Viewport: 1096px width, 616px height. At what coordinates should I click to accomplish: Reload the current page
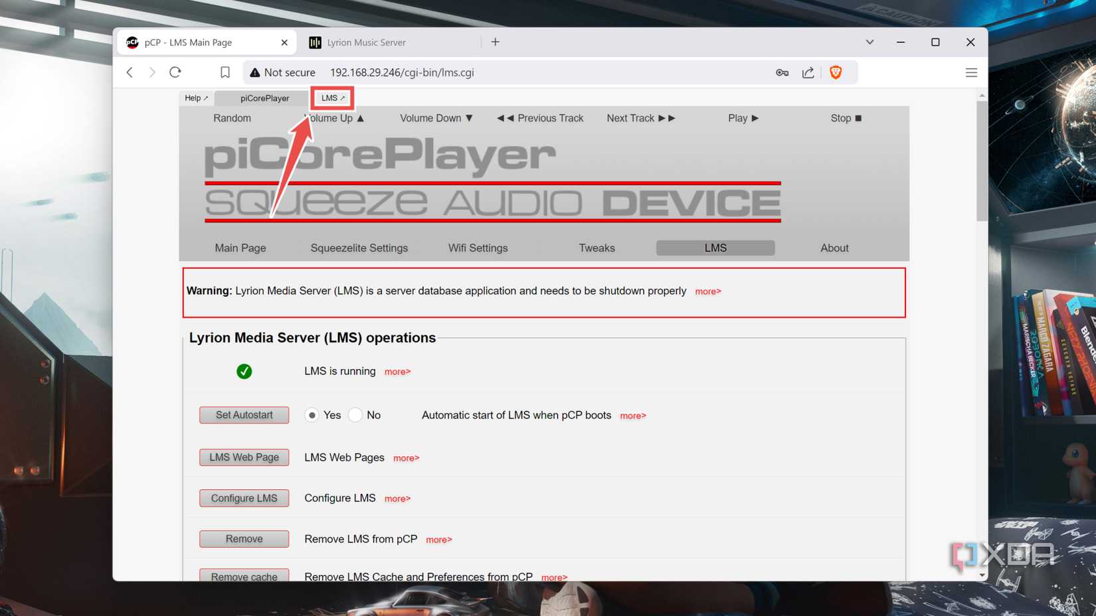coord(175,72)
